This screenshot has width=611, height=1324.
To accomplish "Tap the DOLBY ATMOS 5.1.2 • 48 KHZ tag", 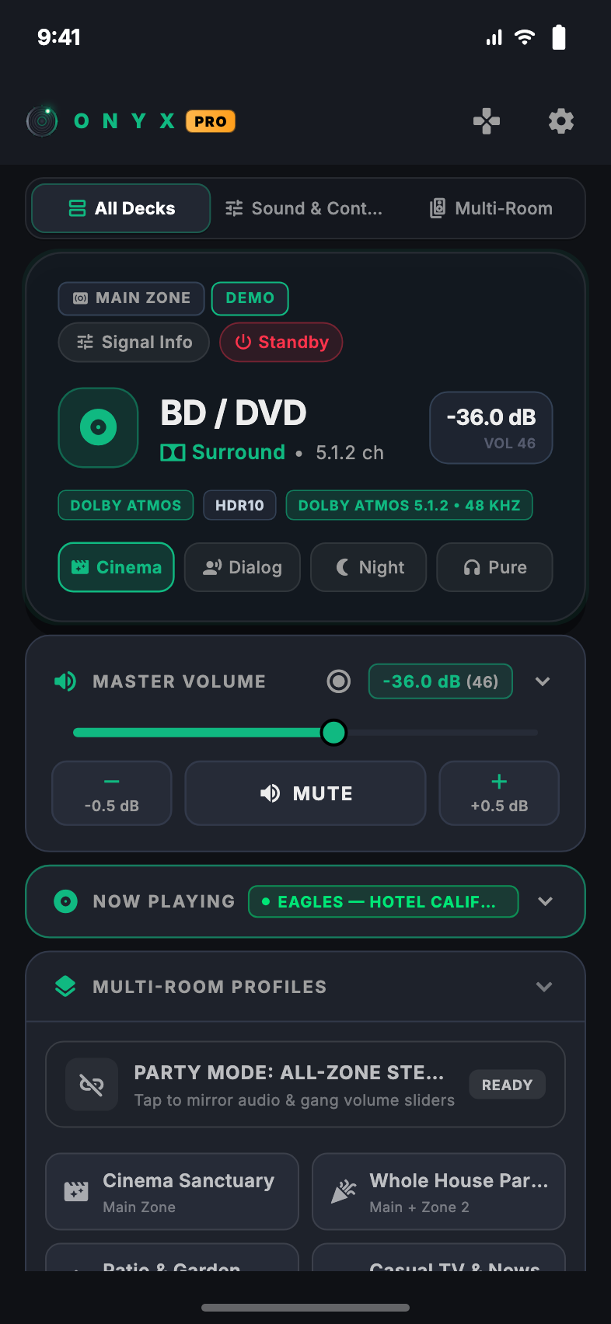I will 410,505.
